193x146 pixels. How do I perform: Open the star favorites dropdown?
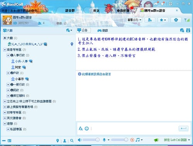coord(163,20)
